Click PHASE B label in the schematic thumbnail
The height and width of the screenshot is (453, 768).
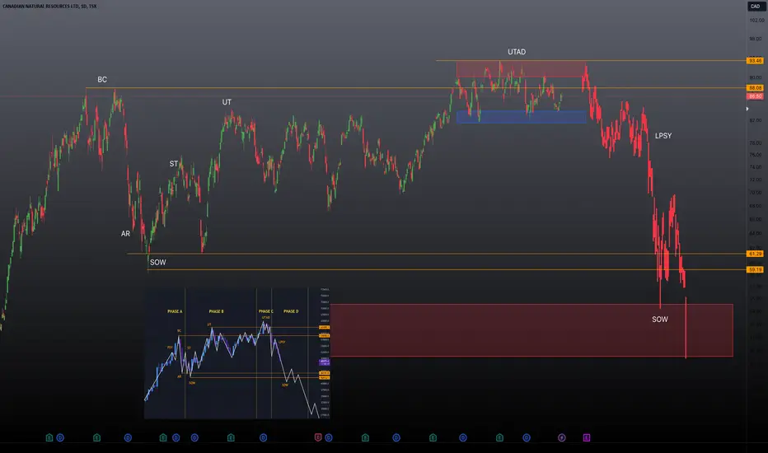coord(216,311)
